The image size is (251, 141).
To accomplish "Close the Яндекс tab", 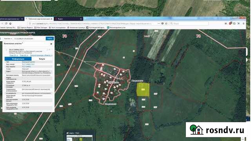I will 81,19.
